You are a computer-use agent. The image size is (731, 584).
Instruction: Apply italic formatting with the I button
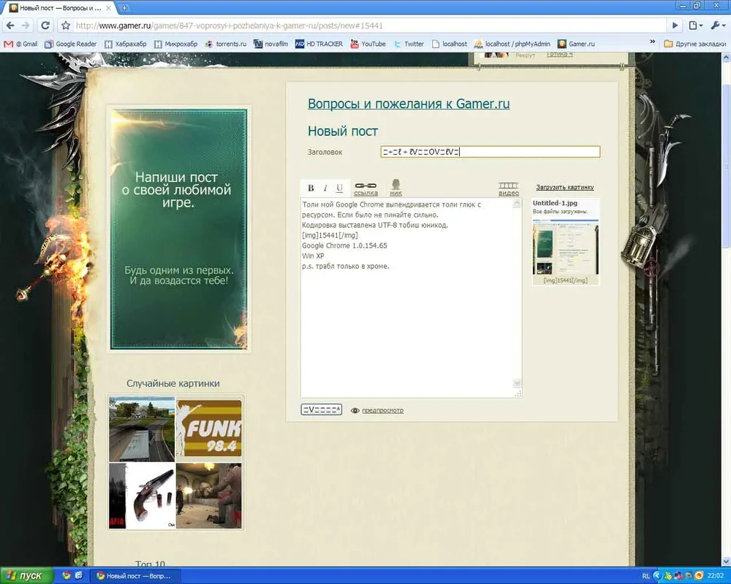[325, 188]
